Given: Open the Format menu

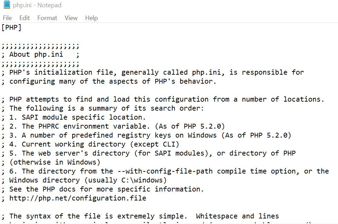Looking at the screenshot, I should pyautogui.click(x=47, y=18).
